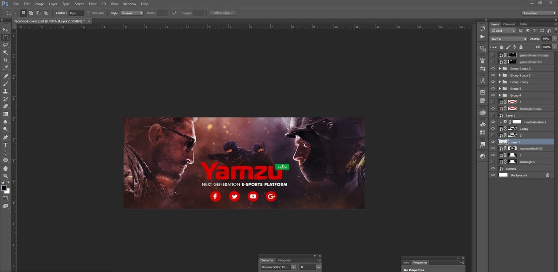Viewport: 558px width, 272px height.
Task: Open the marquee Style dropdown
Action: pos(132,13)
